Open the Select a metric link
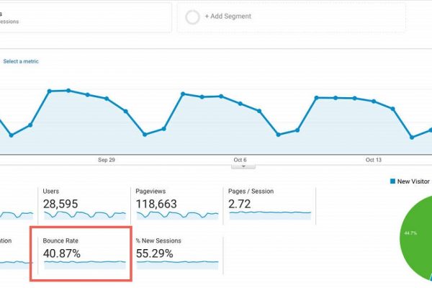 pyautogui.click(x=21, y=61)
